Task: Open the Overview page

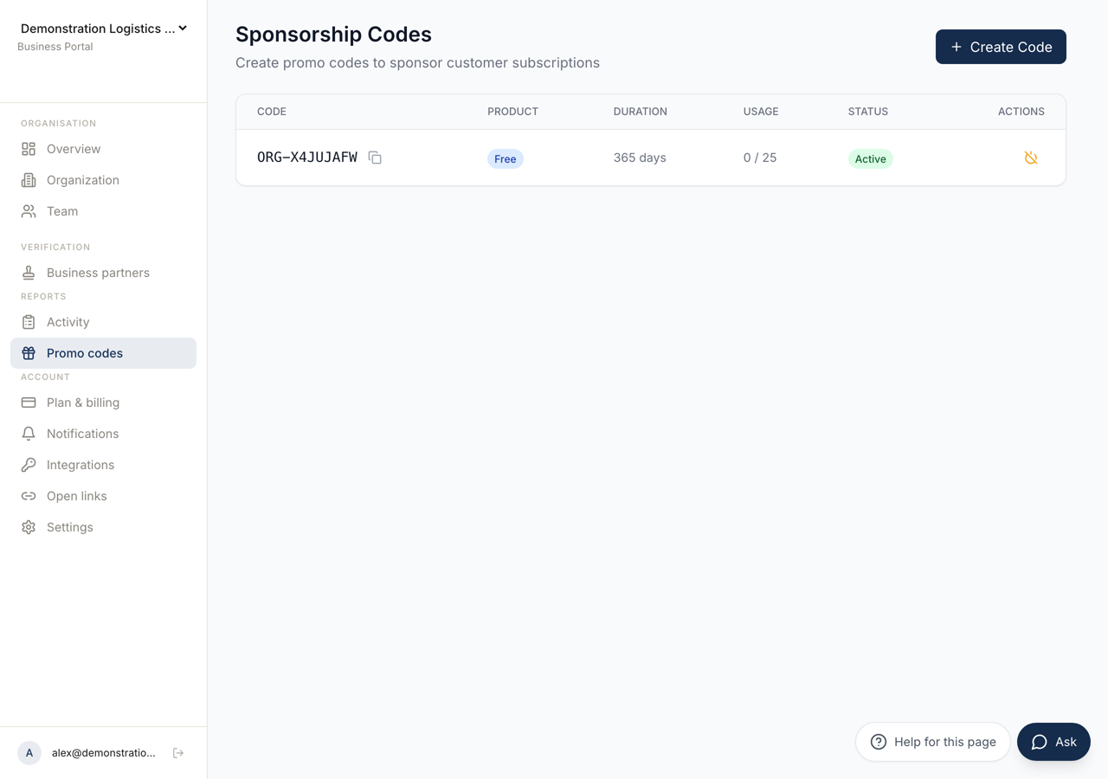Action: pos(103,149)
